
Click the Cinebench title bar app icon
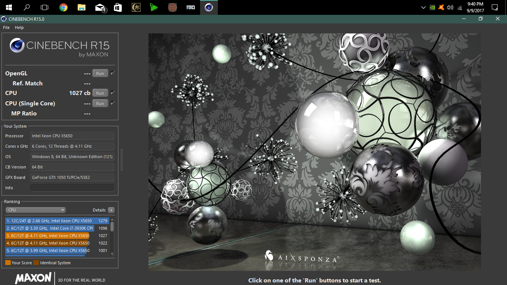point(4,19)
